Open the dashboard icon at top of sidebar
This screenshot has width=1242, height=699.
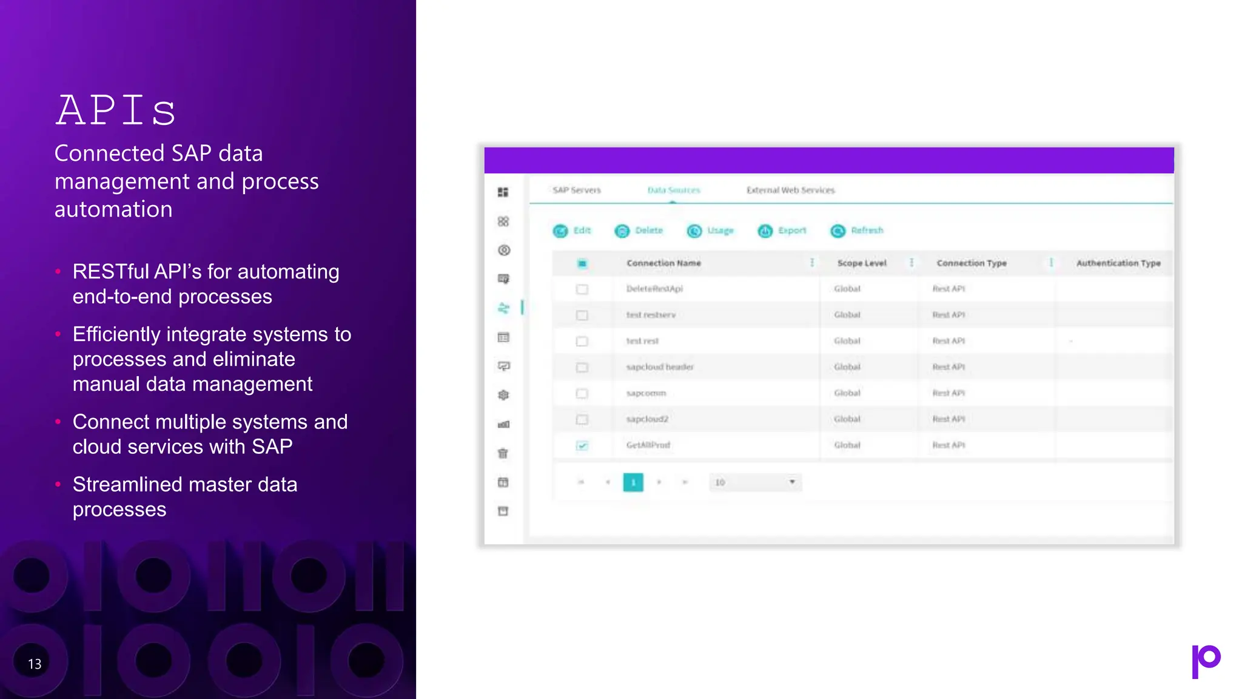(503, 192)
